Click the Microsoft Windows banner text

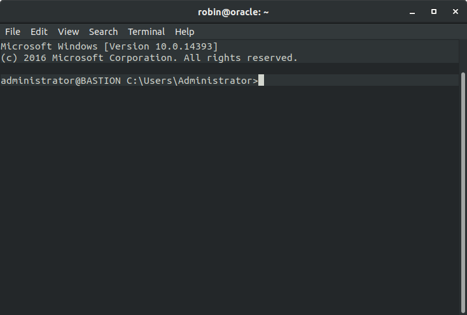coord(49,46)
